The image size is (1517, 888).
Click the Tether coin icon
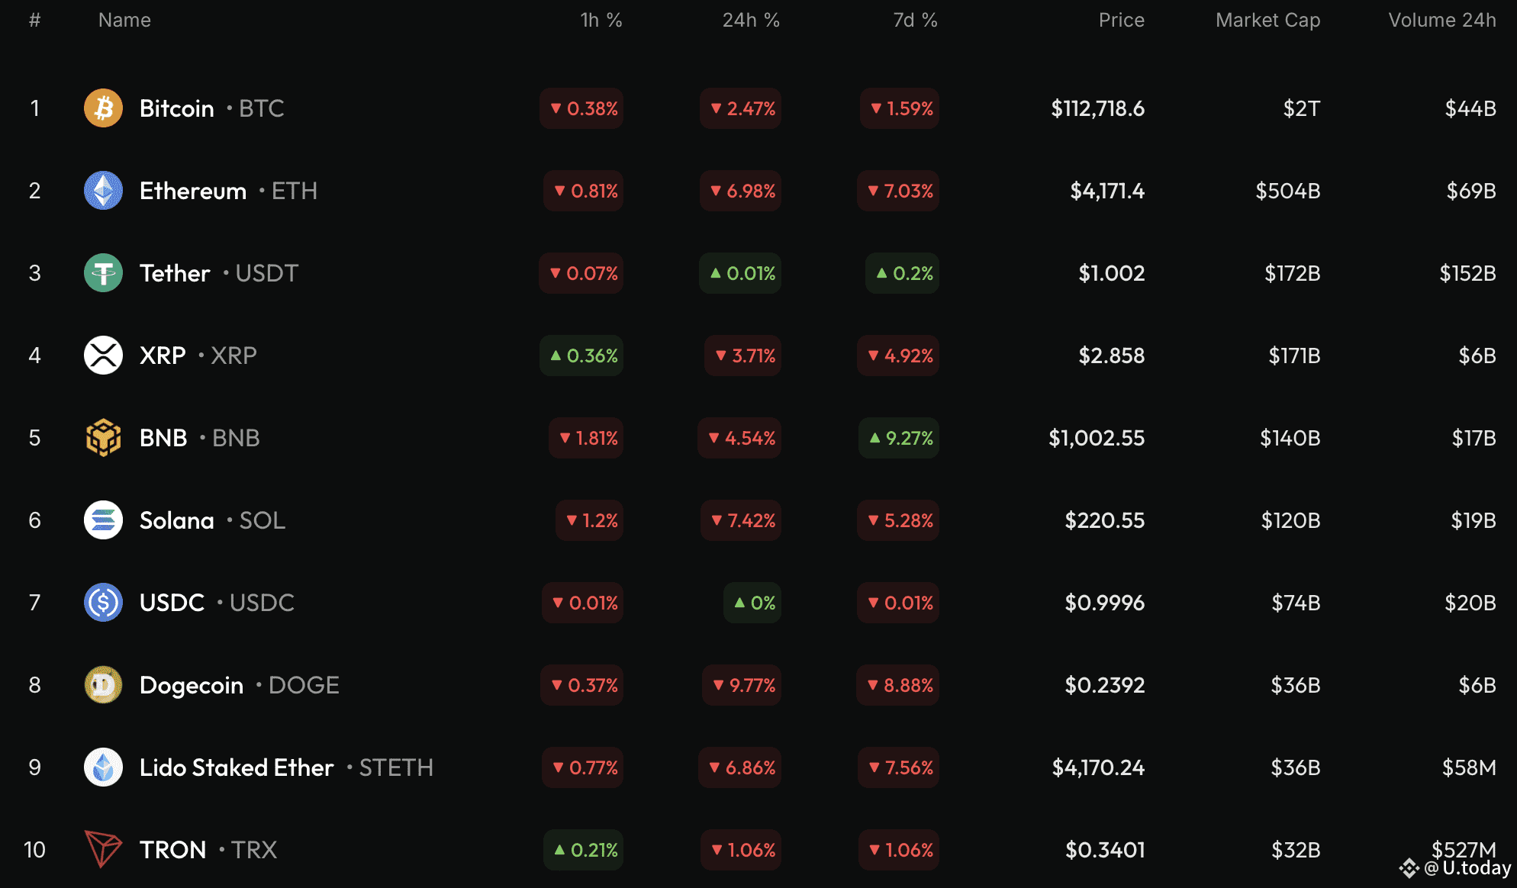(x=103, y=273)
